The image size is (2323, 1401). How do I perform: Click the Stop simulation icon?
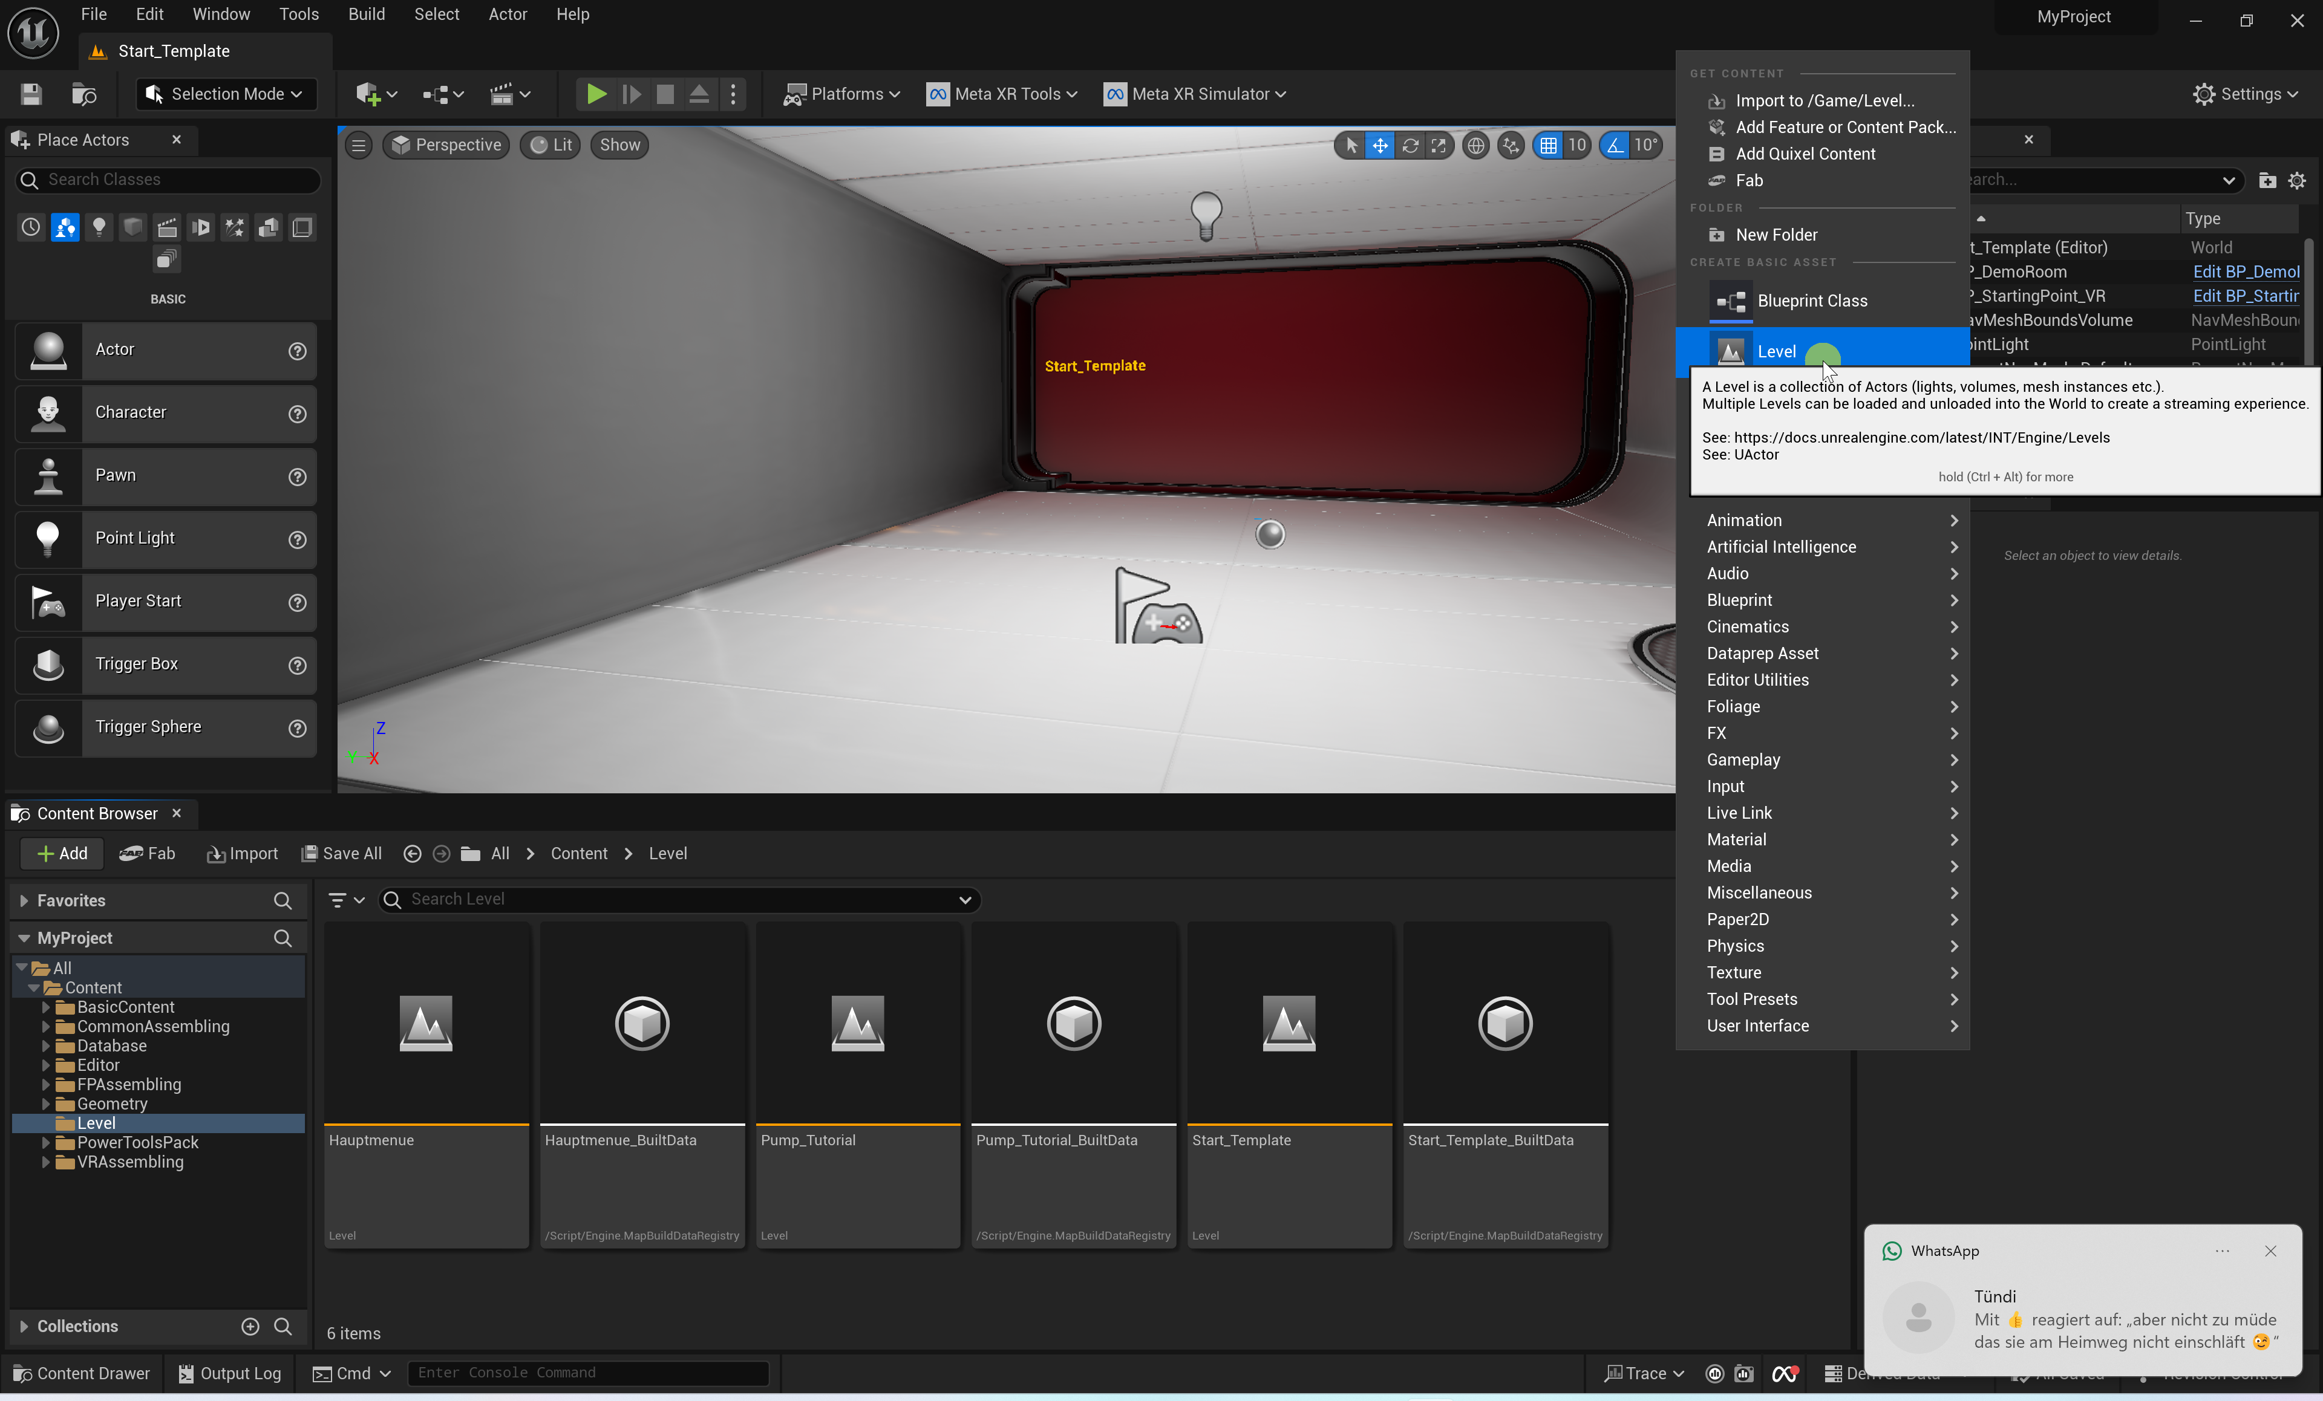(x=665, y=94)
